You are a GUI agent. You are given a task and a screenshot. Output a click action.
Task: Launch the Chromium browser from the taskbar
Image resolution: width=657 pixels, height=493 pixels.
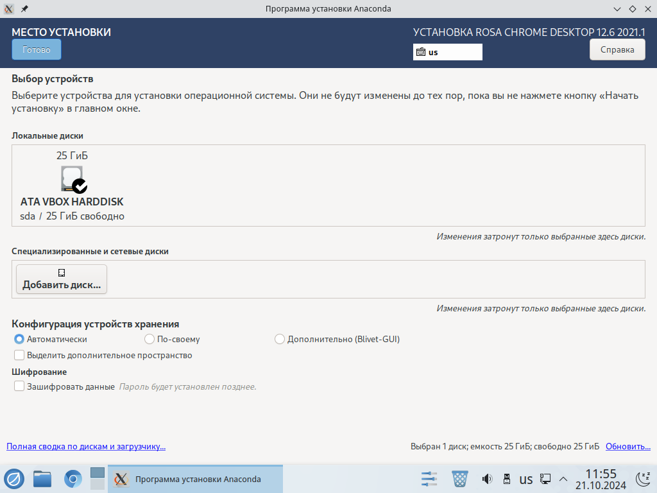point(73,479)
